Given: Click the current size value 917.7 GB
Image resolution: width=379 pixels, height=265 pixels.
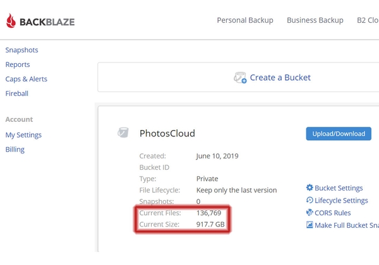Looking at the screenshot, I should click(x=210, y=225).
